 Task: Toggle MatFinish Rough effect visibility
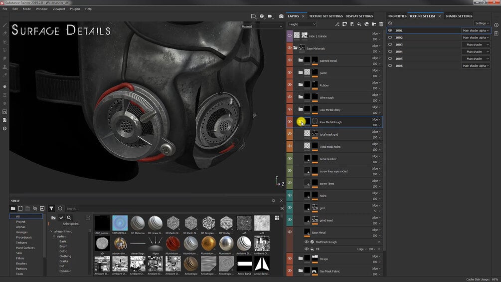point(307,242)
